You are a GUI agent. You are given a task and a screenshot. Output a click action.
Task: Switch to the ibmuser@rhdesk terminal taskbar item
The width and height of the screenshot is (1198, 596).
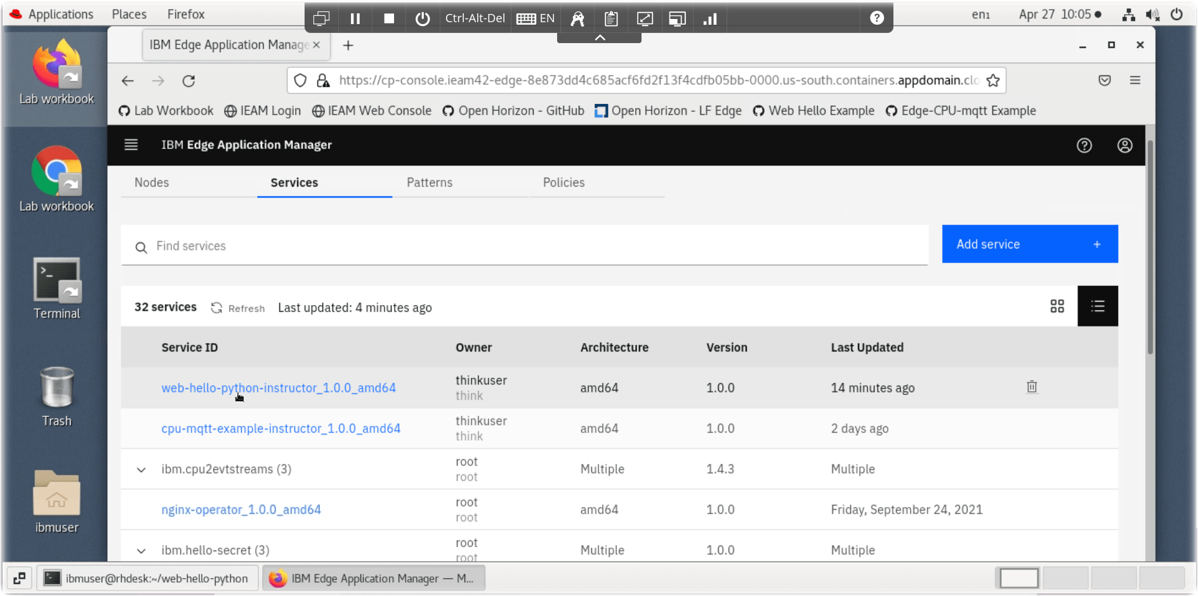click(x=147, y=578)
